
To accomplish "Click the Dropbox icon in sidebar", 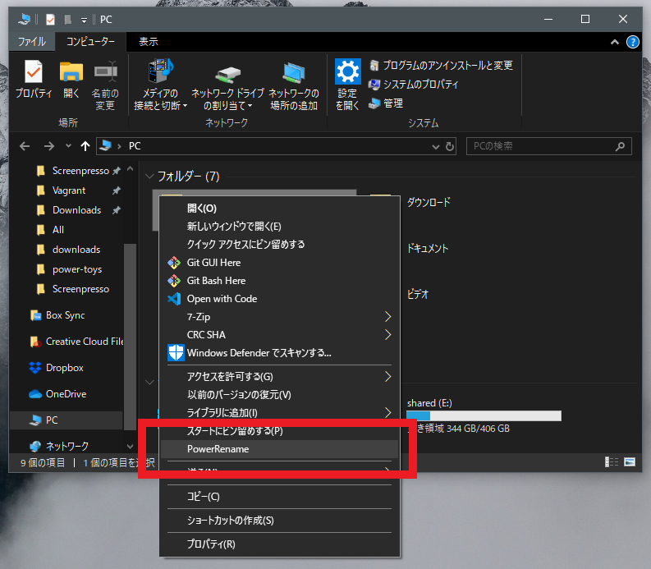I will pyautogui.click(x=35, y=368).
